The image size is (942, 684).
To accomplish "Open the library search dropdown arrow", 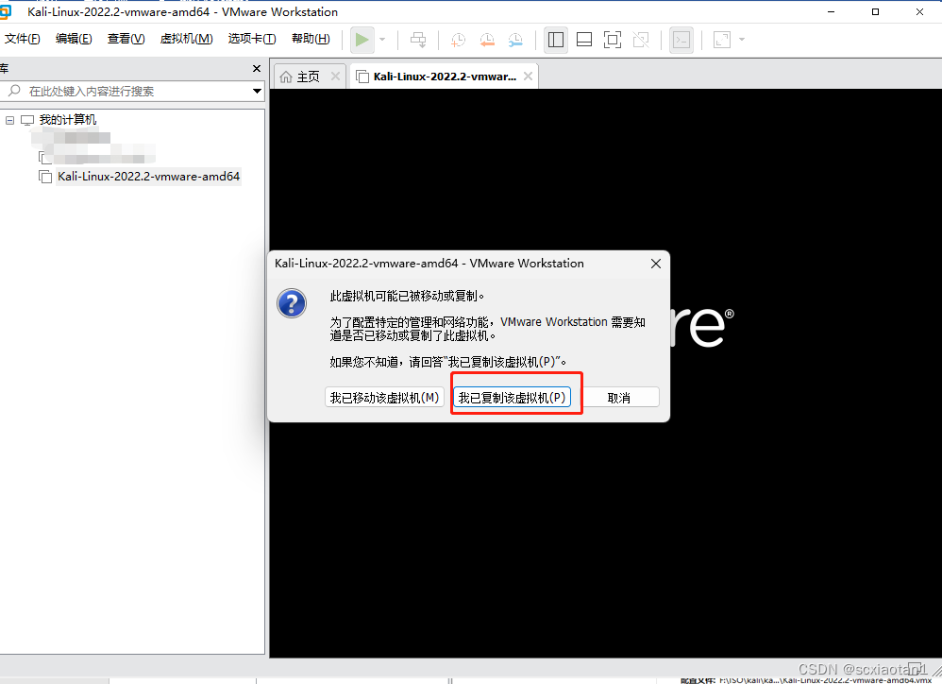I will click(x=257, y=92).
